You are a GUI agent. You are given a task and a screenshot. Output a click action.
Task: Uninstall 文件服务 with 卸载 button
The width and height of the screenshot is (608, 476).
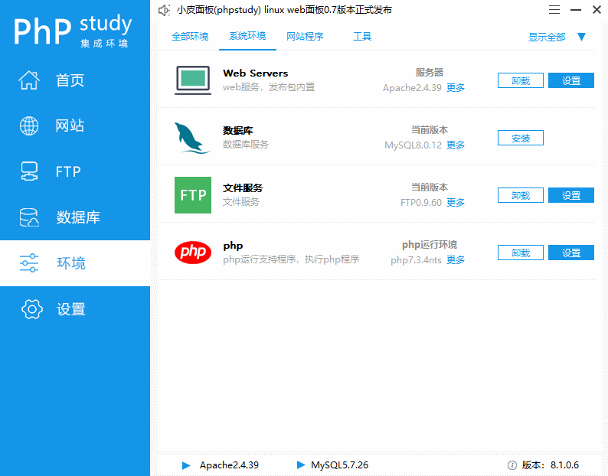(x=521, y=195)
